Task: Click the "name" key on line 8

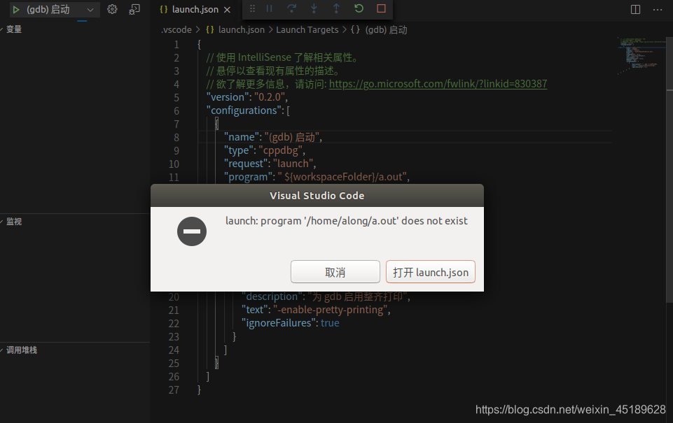Action: [241, 137]
